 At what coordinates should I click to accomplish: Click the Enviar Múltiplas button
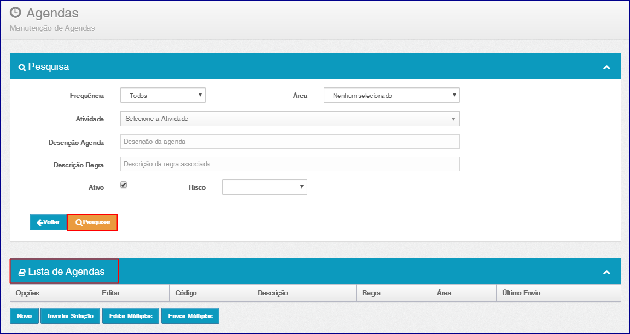[190, 316]
